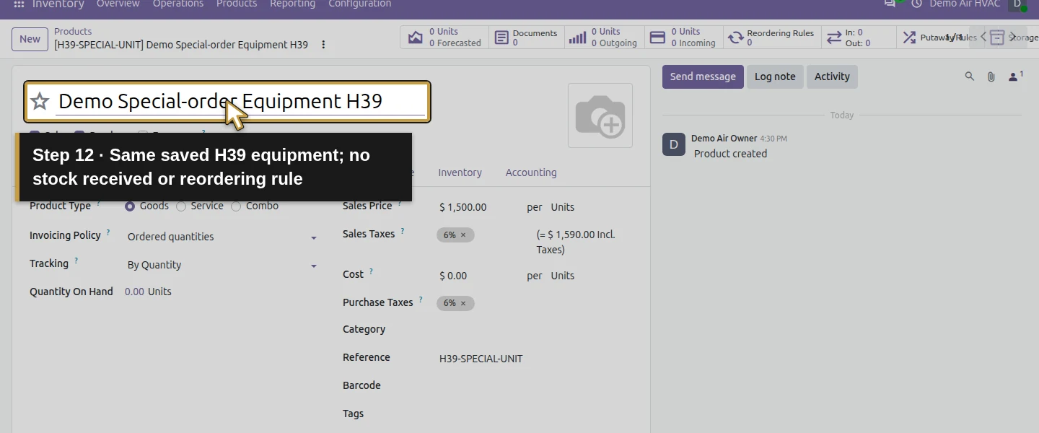Open the product action gear menu
The image size is (1039, 433).
[323, 45]
